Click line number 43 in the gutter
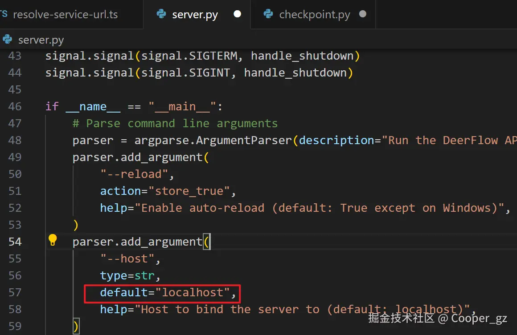This screenshot has width=517, height=335. pos(15,56)
